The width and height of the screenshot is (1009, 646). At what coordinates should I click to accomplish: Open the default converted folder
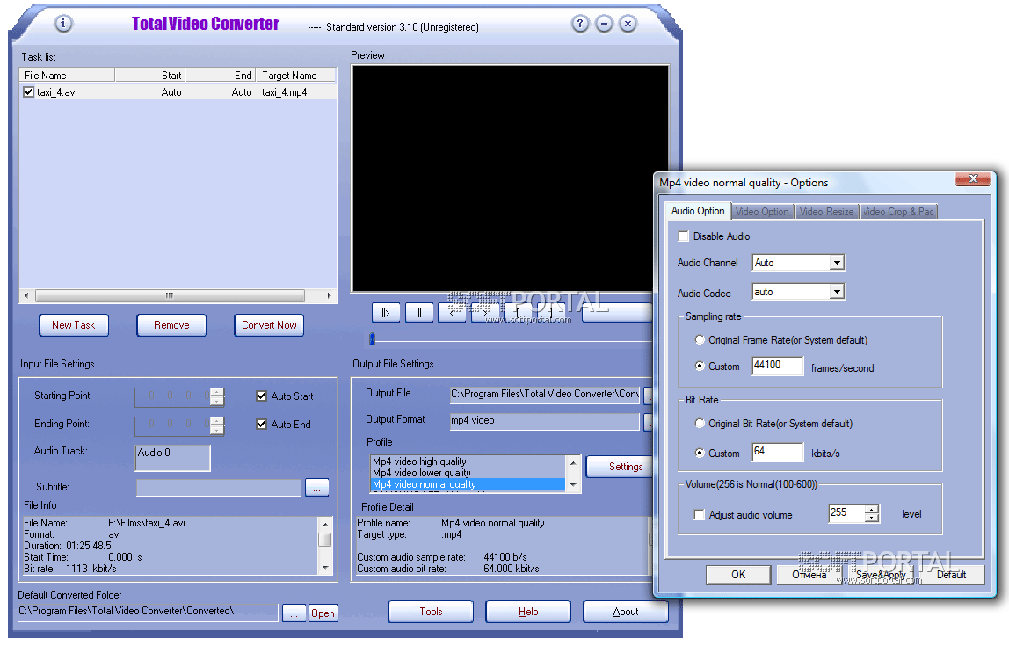[x=323, y=613]
